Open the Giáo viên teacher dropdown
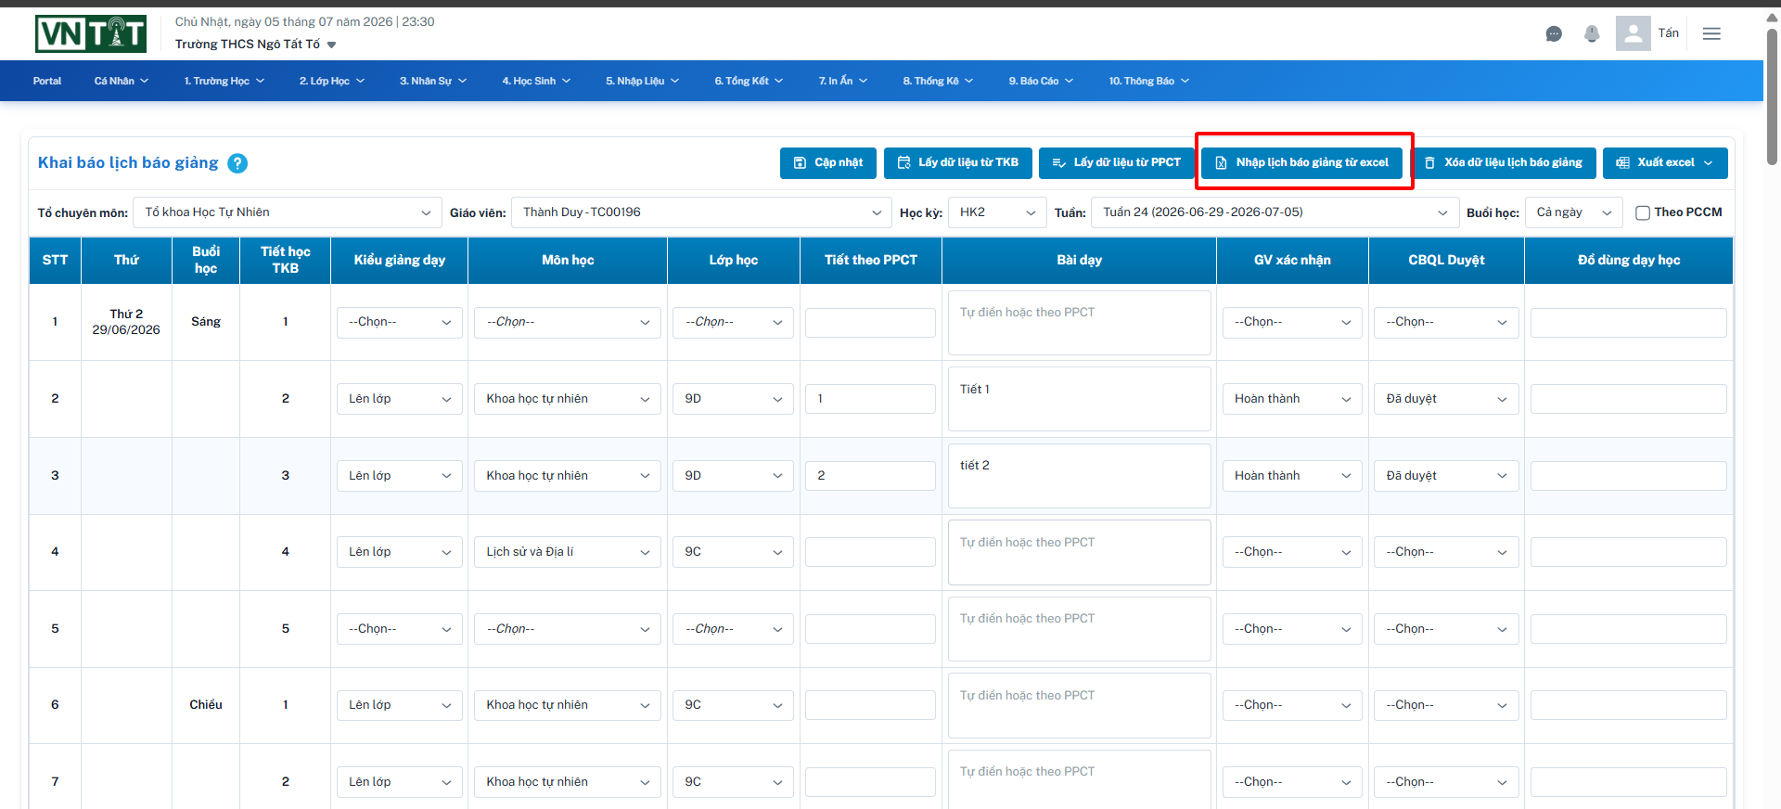The width and height of the screenshot is (1781, 809). (701, 212)
